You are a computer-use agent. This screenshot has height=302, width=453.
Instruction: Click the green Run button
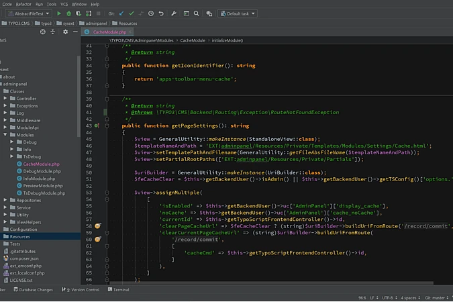pyautogui.click(x=59, y=13)
